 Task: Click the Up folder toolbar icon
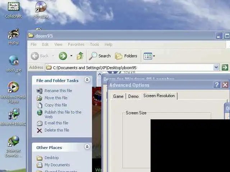(x=80, y=56)
